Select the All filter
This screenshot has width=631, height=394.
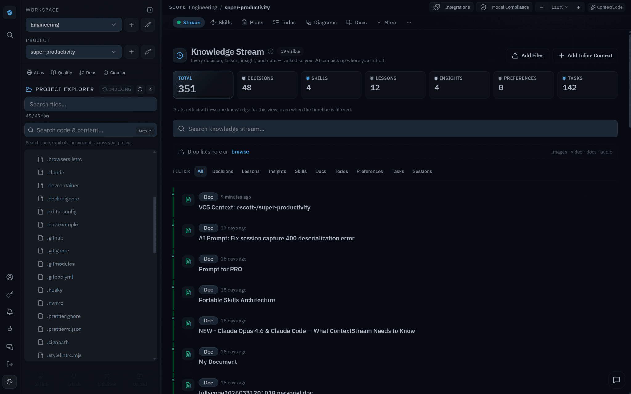point(201,171)
